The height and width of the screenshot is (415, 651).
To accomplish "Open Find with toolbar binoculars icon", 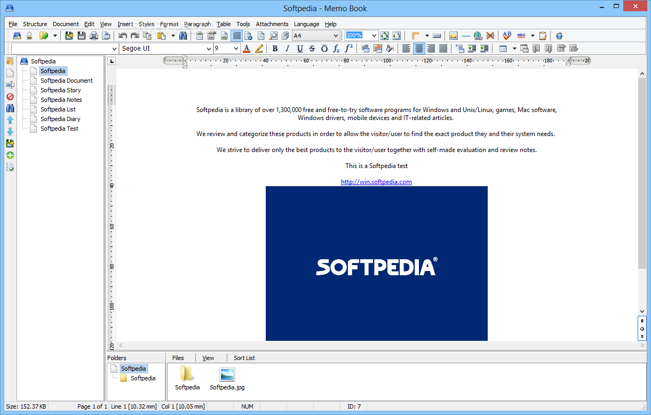I will click(x=184, y=36).
